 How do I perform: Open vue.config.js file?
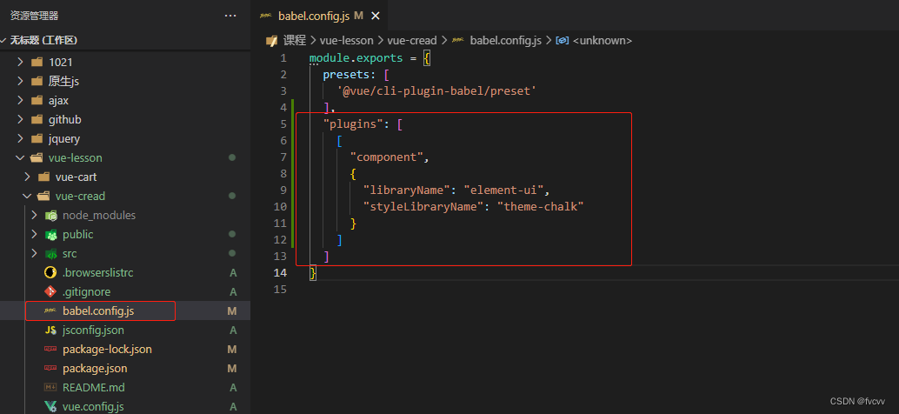(93, 406)
